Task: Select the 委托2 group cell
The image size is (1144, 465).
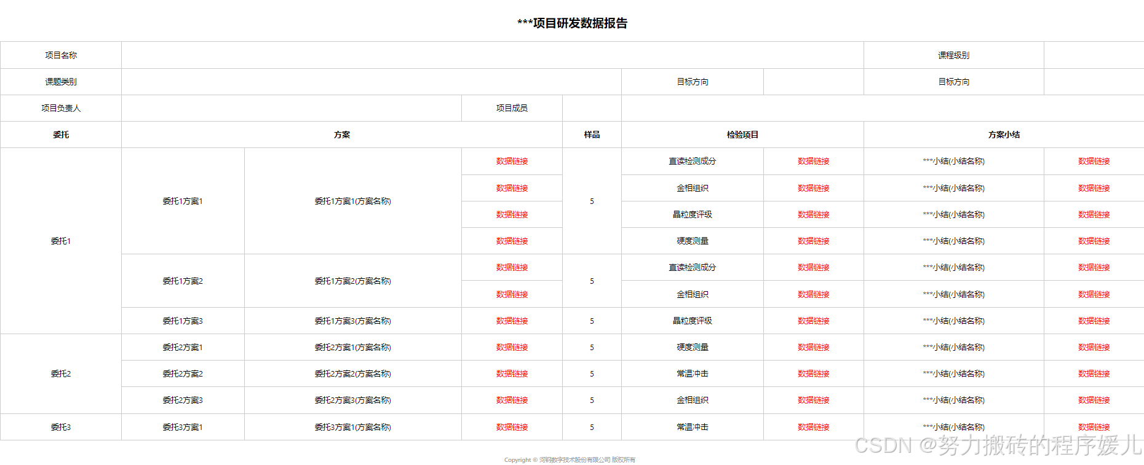Action: coord(61,373)
